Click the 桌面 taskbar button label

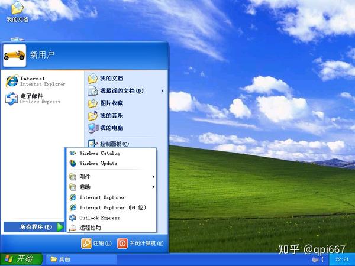click(x=64, y=259)
